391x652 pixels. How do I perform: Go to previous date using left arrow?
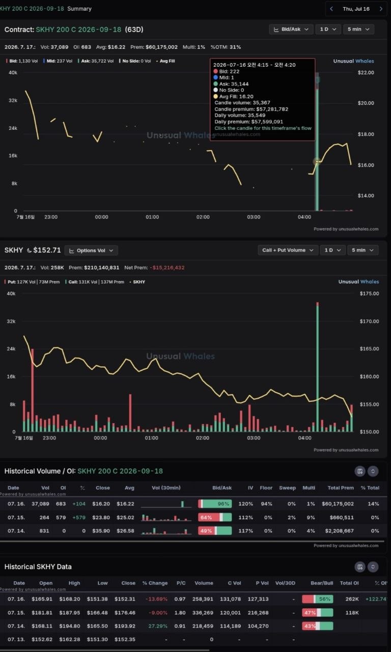coord(332,9)
